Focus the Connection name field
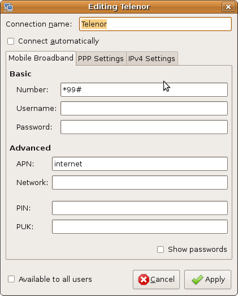The width and height of the screenshot is (238, 296). 155,24
